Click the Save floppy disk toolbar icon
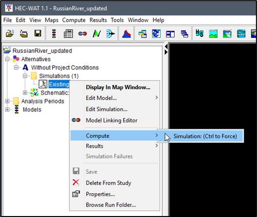257x217 pixels. pos(38,33)
